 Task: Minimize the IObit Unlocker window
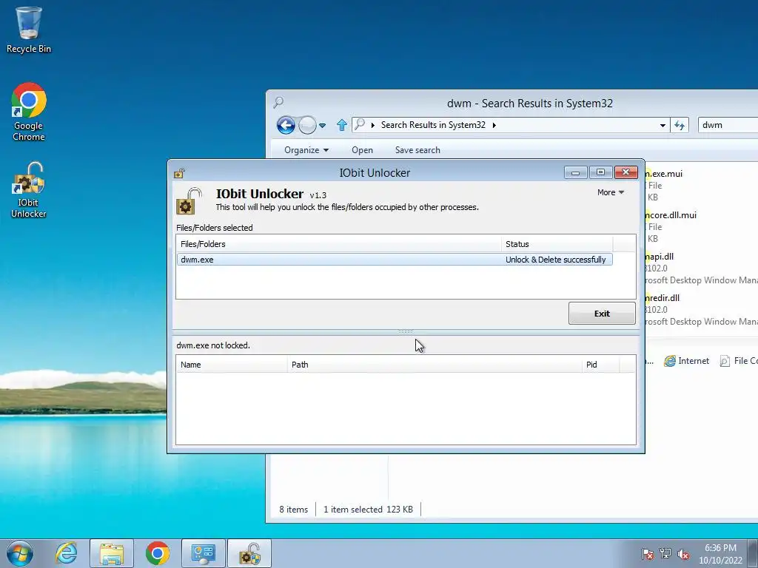(x=576, y=172)
